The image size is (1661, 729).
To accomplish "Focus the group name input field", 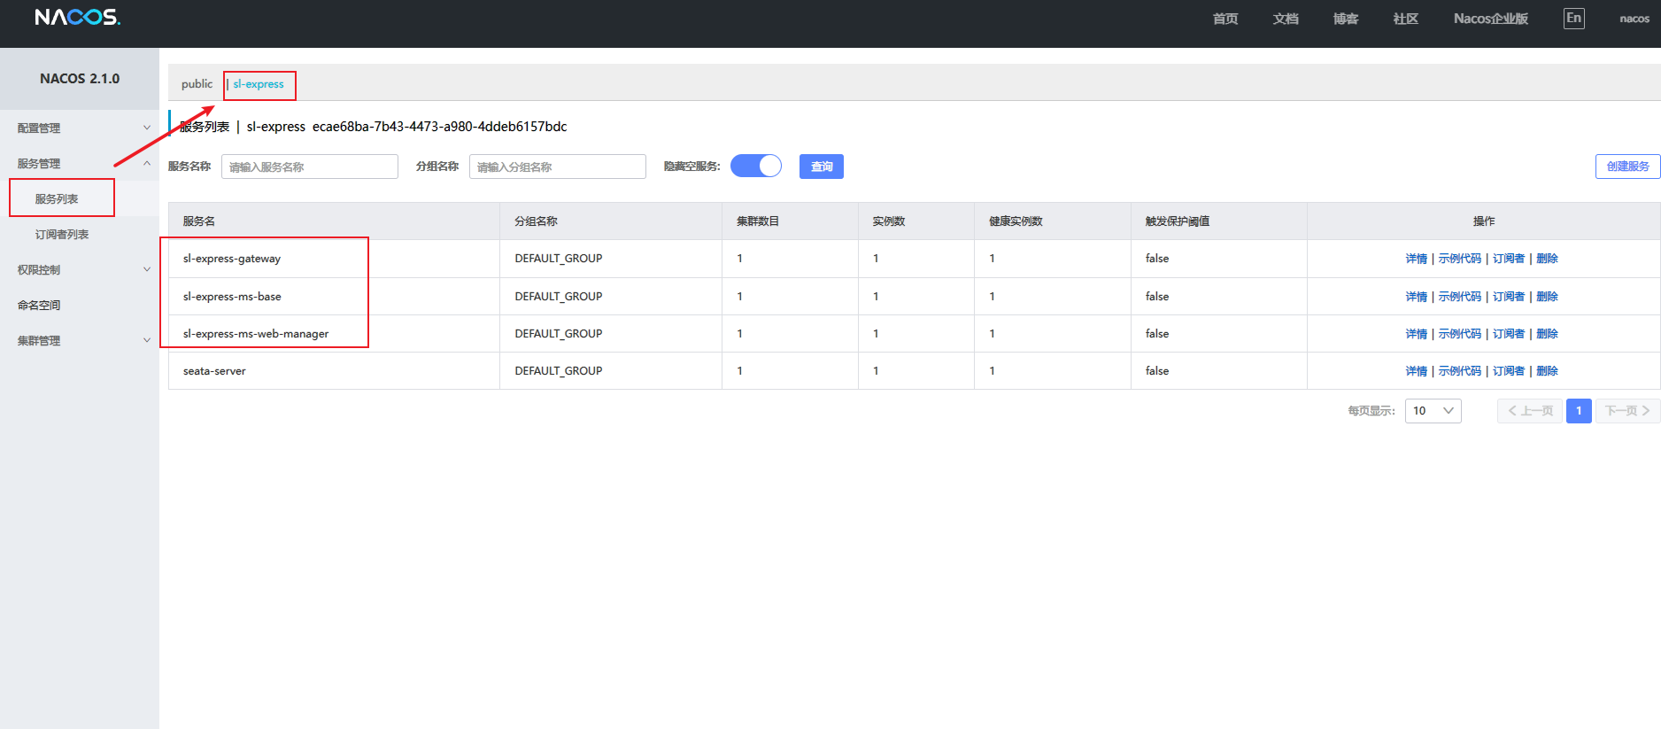I will pos(557,167).
